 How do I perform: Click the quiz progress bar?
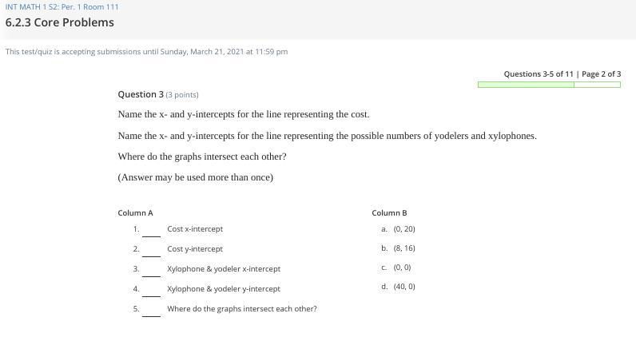click(x=549, y=85)
